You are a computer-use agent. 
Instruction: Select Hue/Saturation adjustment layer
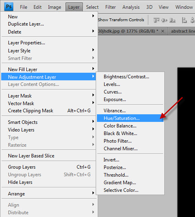[130, 118]
